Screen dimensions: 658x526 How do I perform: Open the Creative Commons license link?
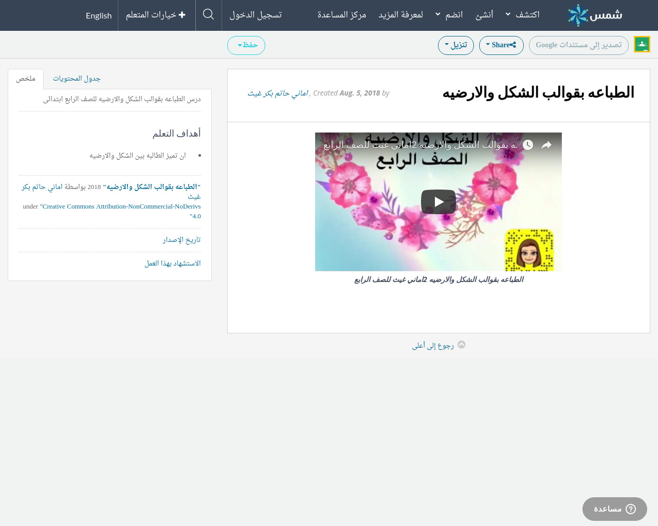tap(121, 206)
